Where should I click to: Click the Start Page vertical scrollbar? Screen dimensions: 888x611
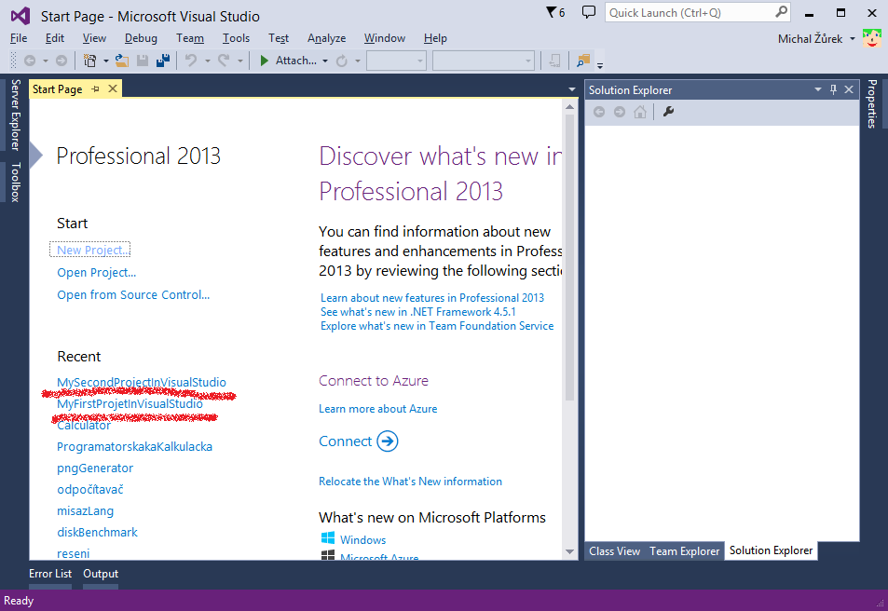point(570,279)
